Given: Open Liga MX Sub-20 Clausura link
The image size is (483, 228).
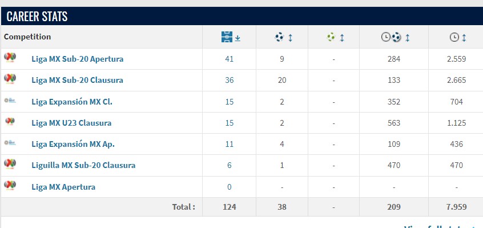Looking at the screenshot, I should click(x=77, y=80).
